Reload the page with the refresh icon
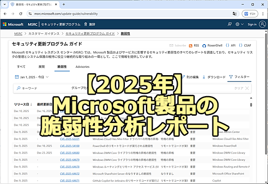 tap(21, 14)
